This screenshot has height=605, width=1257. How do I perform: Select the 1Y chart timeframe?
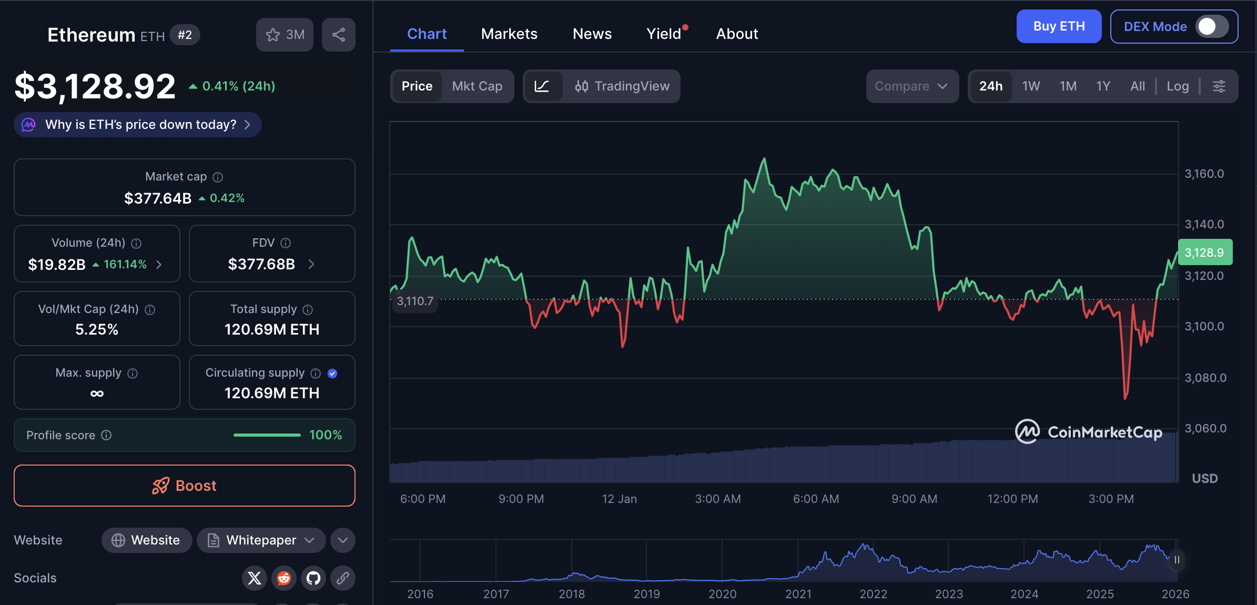coord(1103,86)
